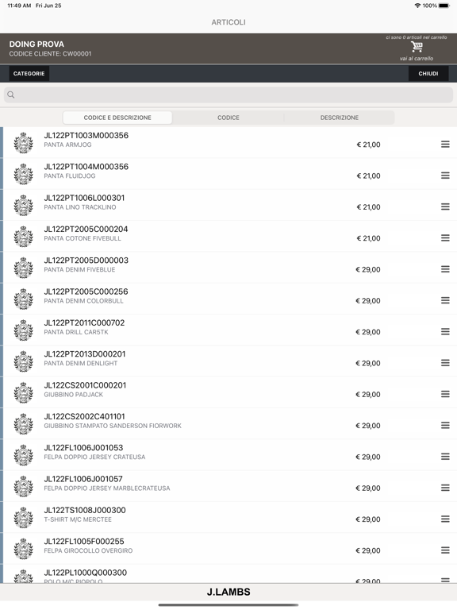Open menu icon for PANTA DENIM COLORBULL
The height and width of the screenshot is (610, 457).
pyautogui.click(x=445, y=300)
